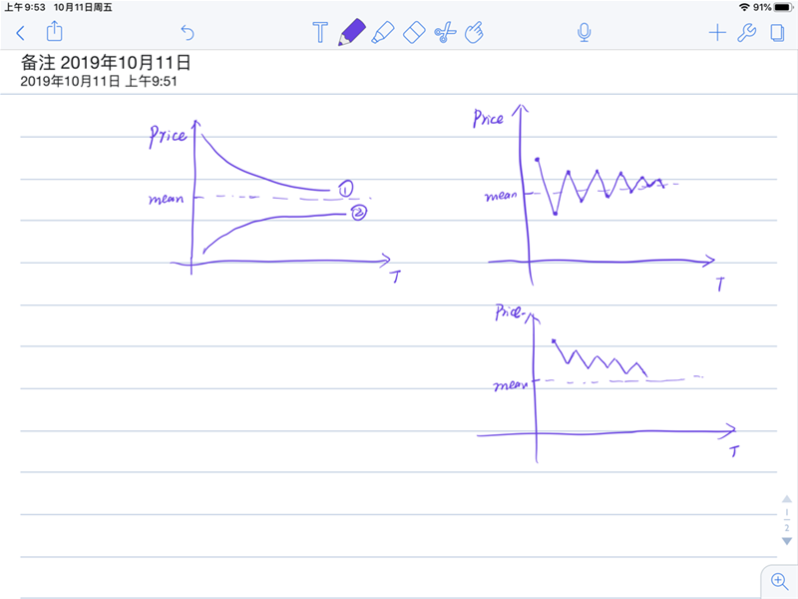
Task: Go to next page with down arrow
Action: pos(787,541)
